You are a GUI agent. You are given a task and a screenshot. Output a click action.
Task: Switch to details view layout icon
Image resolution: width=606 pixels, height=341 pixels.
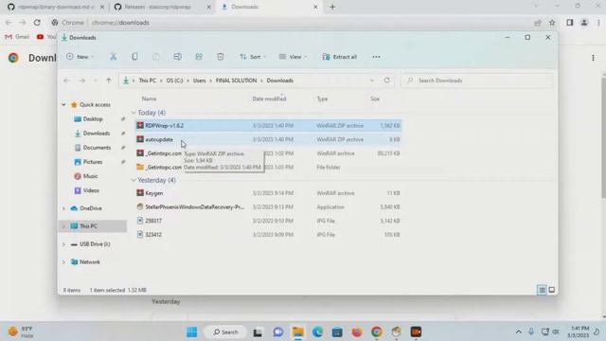(x=542, y=290)
